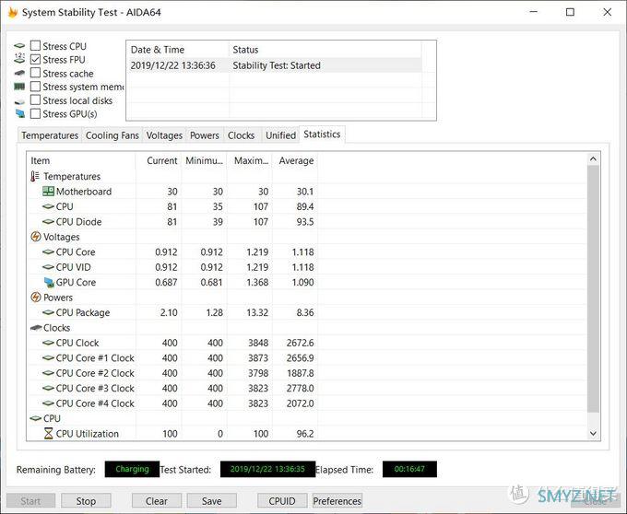This screenshot has width=627, height=514.
Task: Click the Voltages lightning icon
Action: point(36,237)
